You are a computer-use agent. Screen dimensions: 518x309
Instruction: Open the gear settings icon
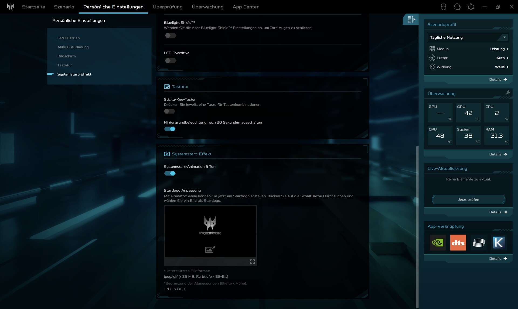tap(471, 7)
